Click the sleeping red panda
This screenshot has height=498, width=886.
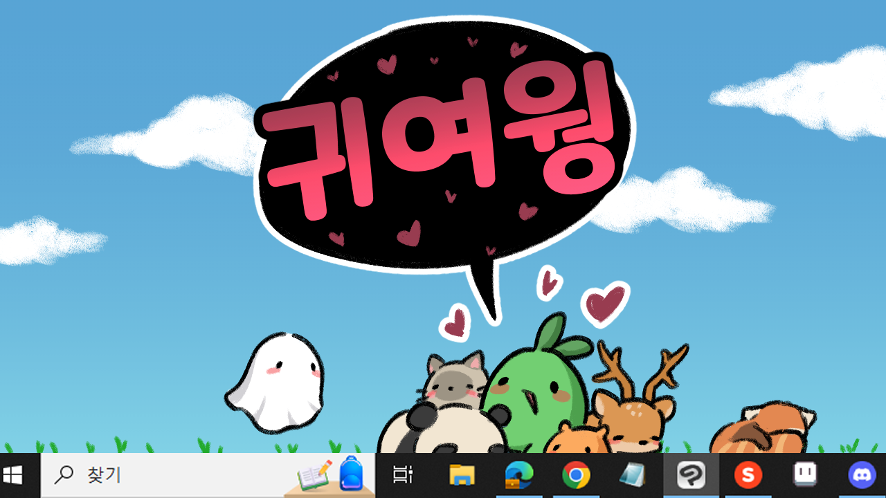pyautogui.click(x=761, y=430)
